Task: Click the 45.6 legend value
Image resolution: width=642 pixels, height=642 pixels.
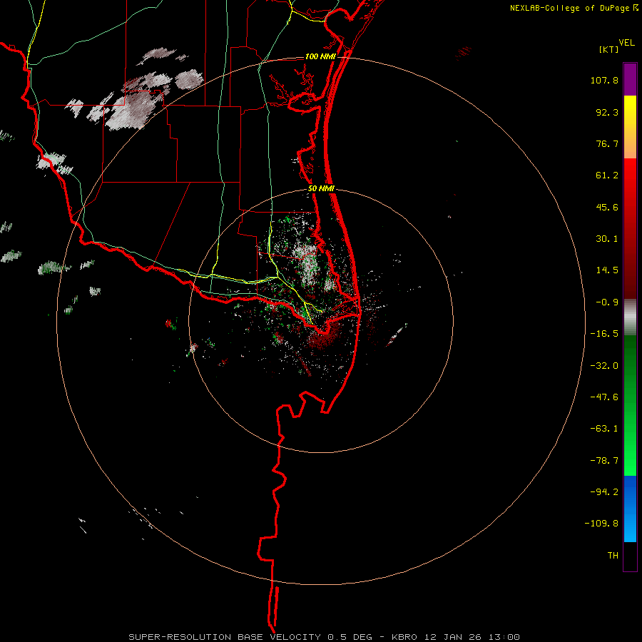Action: (607, 207)
